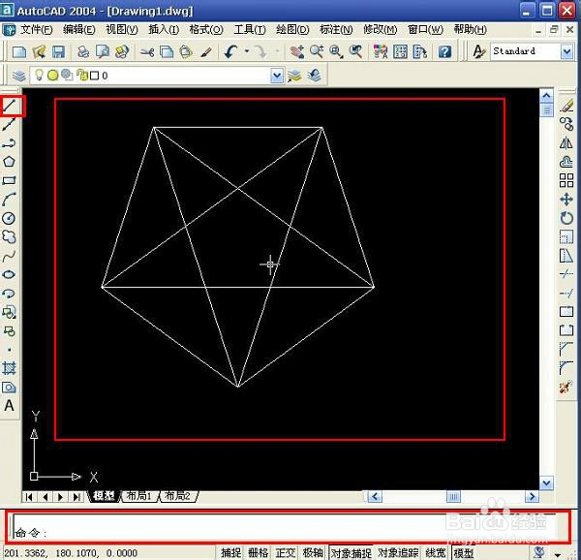Click the Undo arrow icon

[x=231, y=51]
